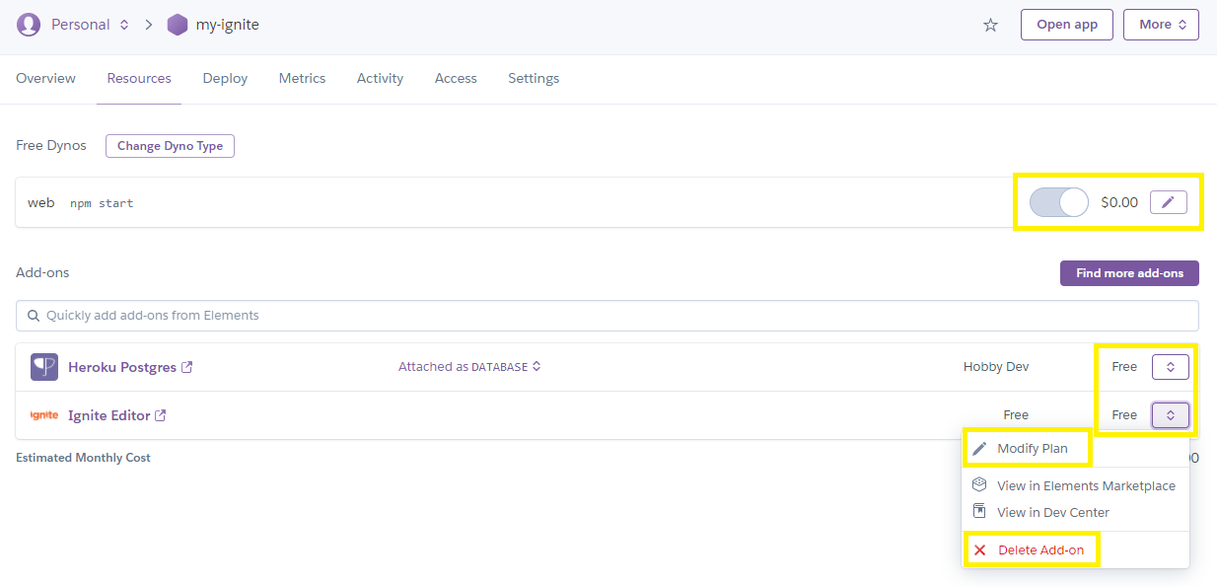Screen dimensions: 1217x587
Task: Click the cube icon for Elements Marketplace
Action: (x=979, y=484)
